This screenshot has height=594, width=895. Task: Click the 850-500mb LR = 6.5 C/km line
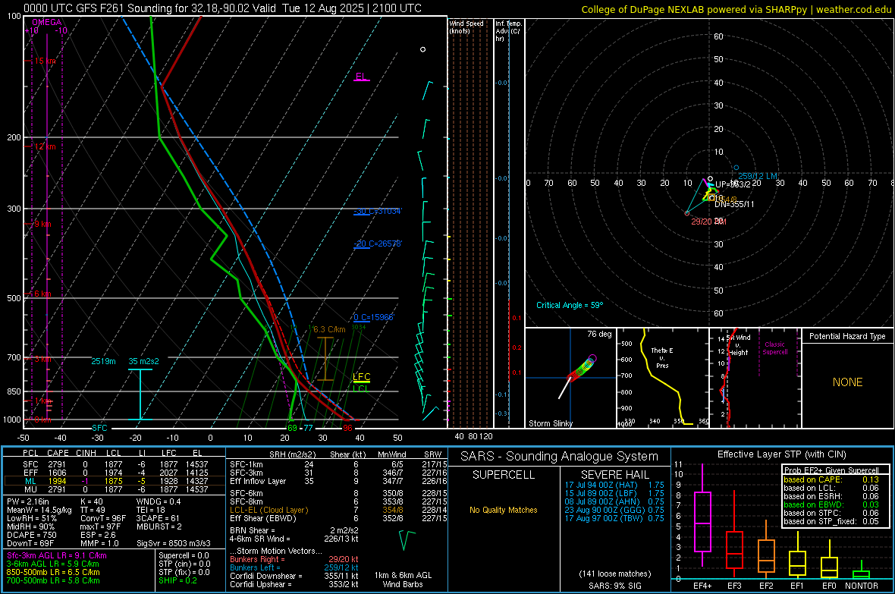[53, 572]
